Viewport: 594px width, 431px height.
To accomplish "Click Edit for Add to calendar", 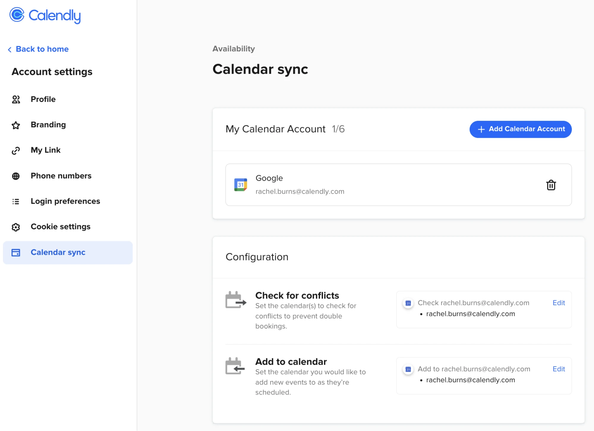I will 559,369.
